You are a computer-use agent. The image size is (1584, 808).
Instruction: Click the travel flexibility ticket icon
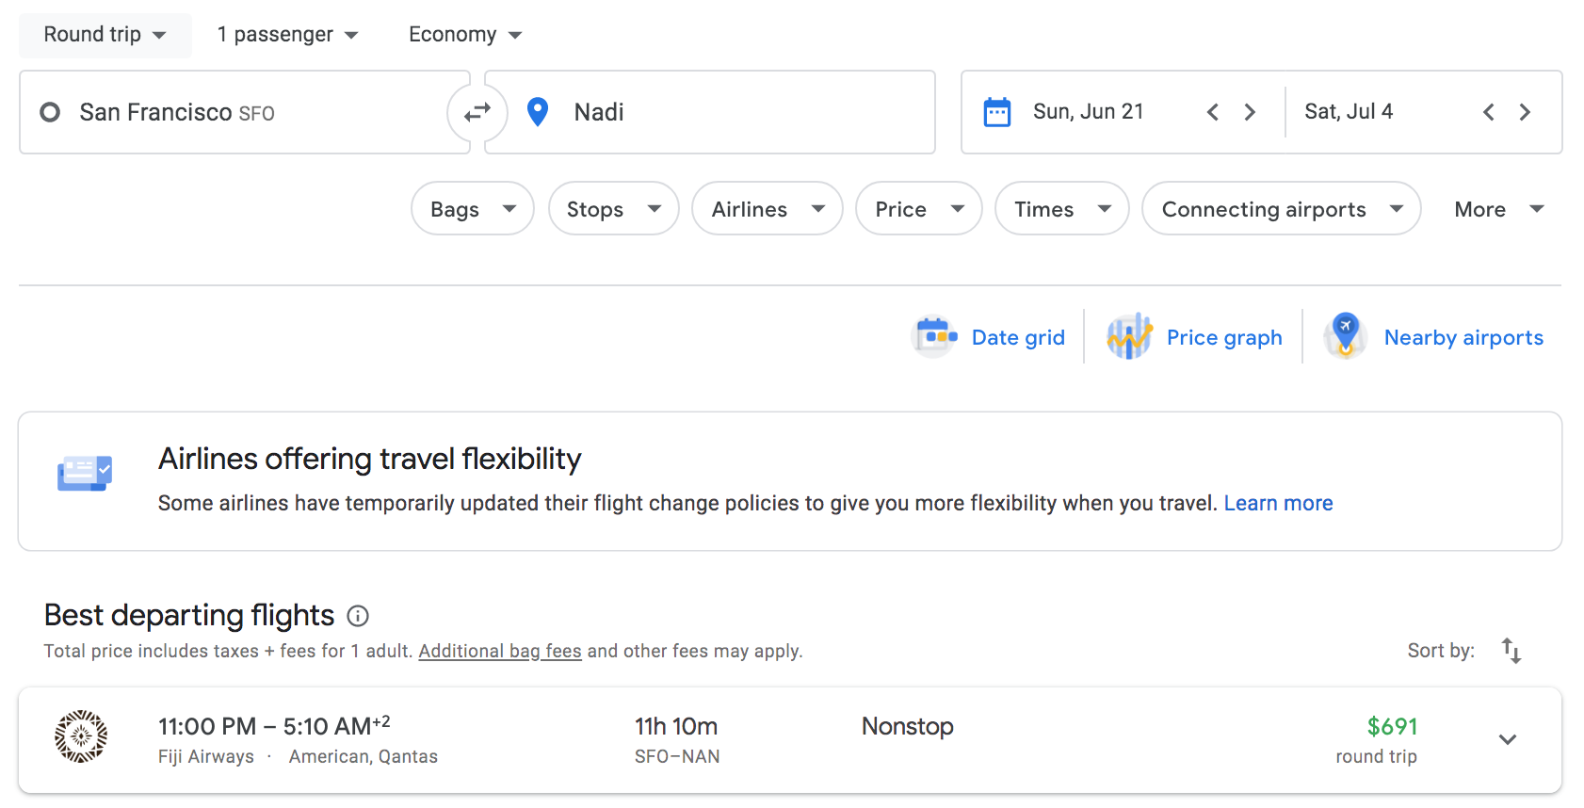[x=85, y=473]
